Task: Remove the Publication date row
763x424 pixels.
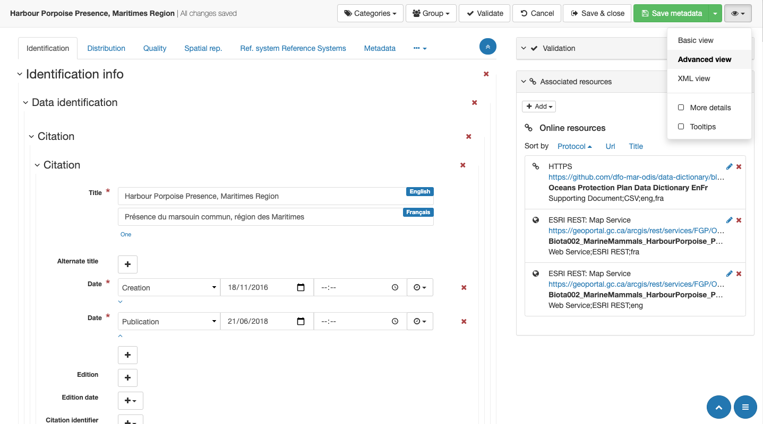Action: click(464, 322)
